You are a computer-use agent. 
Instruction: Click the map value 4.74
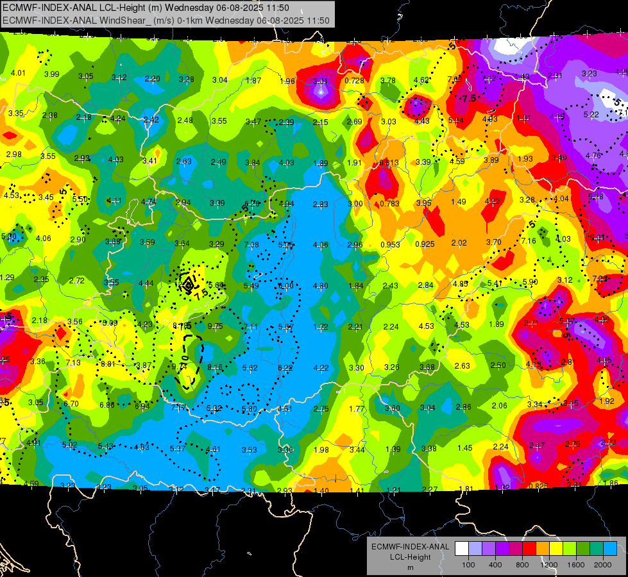[149, 202]
